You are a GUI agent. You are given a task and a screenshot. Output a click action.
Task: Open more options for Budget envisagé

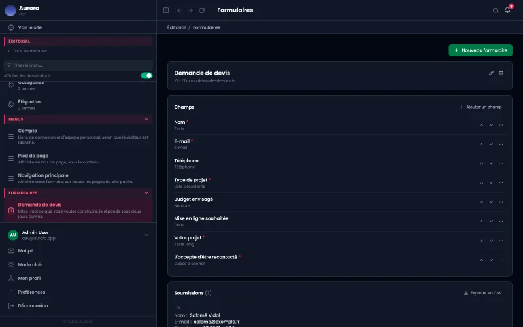[501, 202]
